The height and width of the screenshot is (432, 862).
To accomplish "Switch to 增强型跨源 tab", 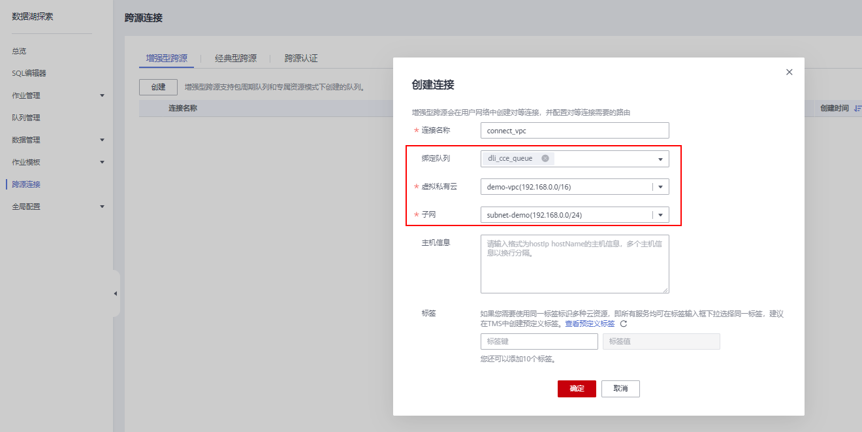I will pyautogui.click(x=167, y=58).
